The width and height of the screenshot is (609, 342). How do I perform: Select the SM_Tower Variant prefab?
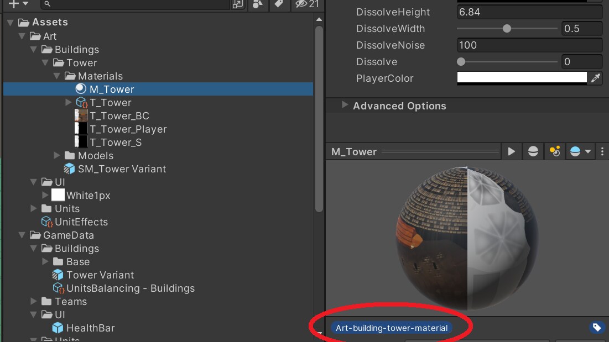(122, 169)
